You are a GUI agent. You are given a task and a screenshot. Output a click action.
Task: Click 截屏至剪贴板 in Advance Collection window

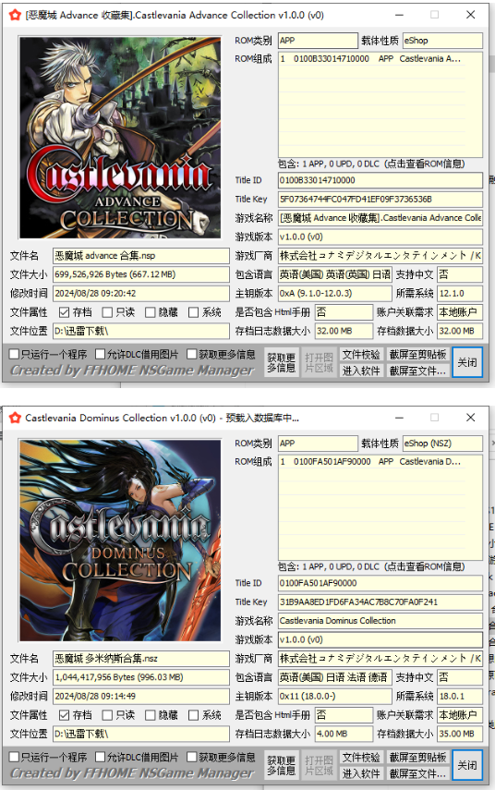(x=417, y=354)
